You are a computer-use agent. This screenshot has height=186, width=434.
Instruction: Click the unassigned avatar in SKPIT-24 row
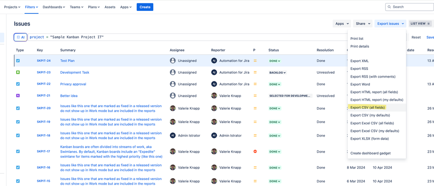point(173,61)
